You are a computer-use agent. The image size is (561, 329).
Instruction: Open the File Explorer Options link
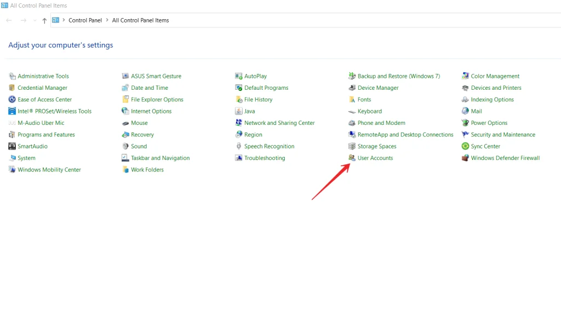pyautogui.click(x=157, y=100)
